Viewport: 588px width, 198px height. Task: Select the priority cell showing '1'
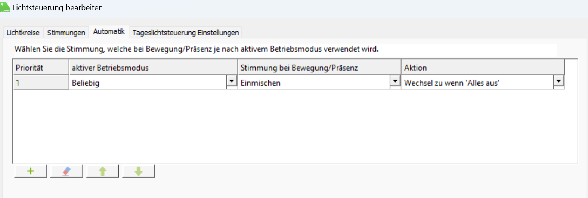[x=41, y=83]
